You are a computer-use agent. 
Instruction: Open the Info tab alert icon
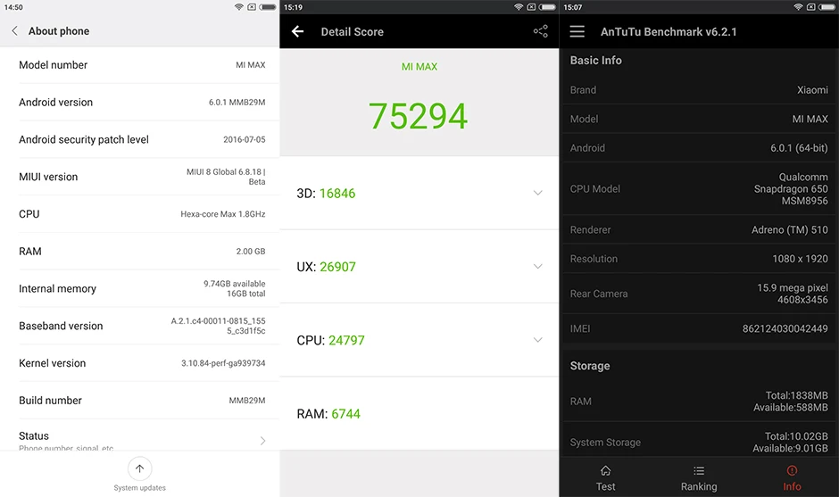792,471
